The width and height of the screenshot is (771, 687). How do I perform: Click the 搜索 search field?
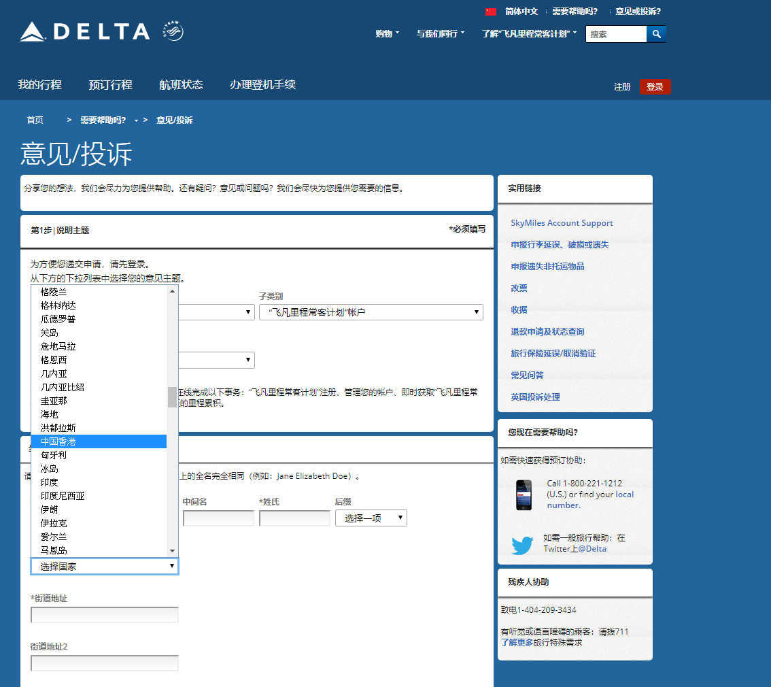click(x=616, y=34)
